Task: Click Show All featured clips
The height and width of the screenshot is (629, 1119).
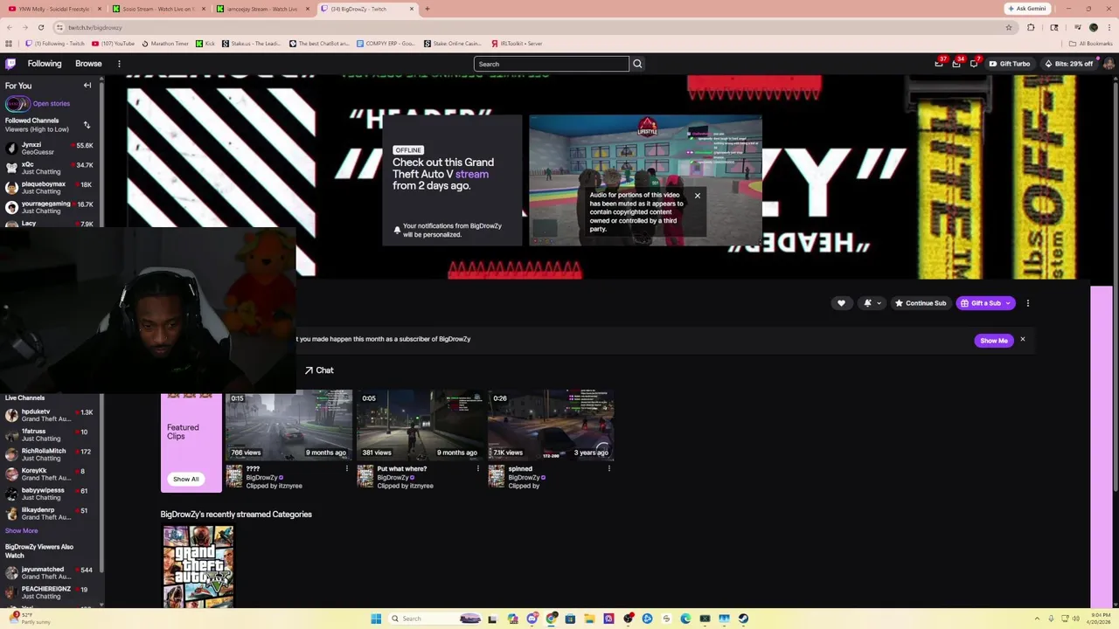Action: click(185, 479)
